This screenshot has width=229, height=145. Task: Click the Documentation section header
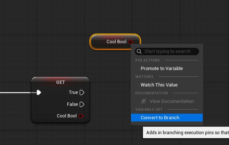152,93
